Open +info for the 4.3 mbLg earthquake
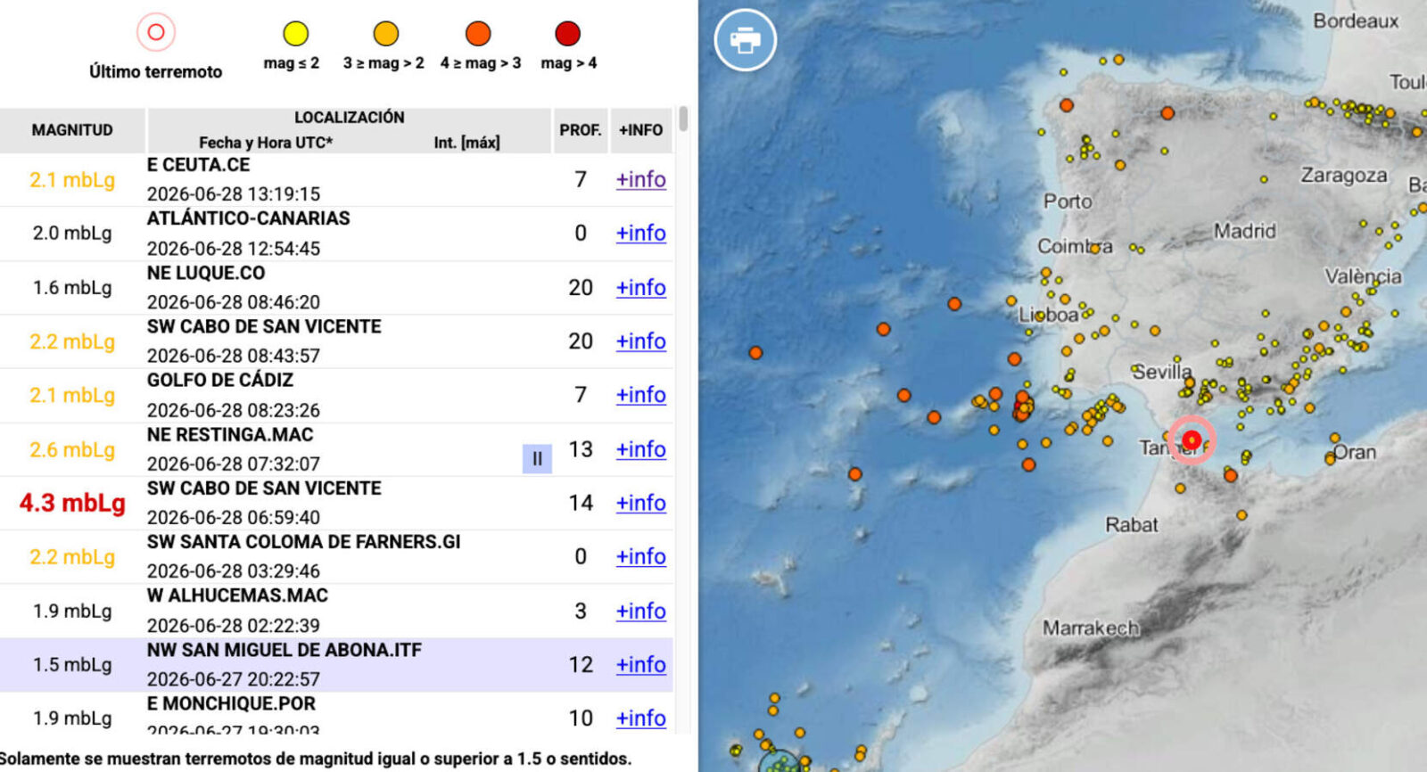Image resolution: width=1427 pixels, height=772 pixels. point(640,503)
